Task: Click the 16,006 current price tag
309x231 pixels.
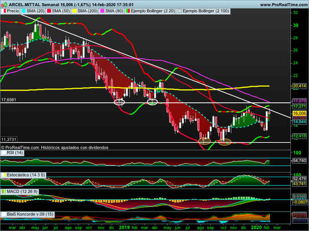Action: point(299,113)
